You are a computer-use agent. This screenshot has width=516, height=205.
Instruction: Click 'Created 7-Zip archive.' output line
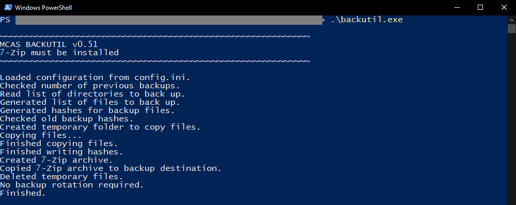point(56,160)
